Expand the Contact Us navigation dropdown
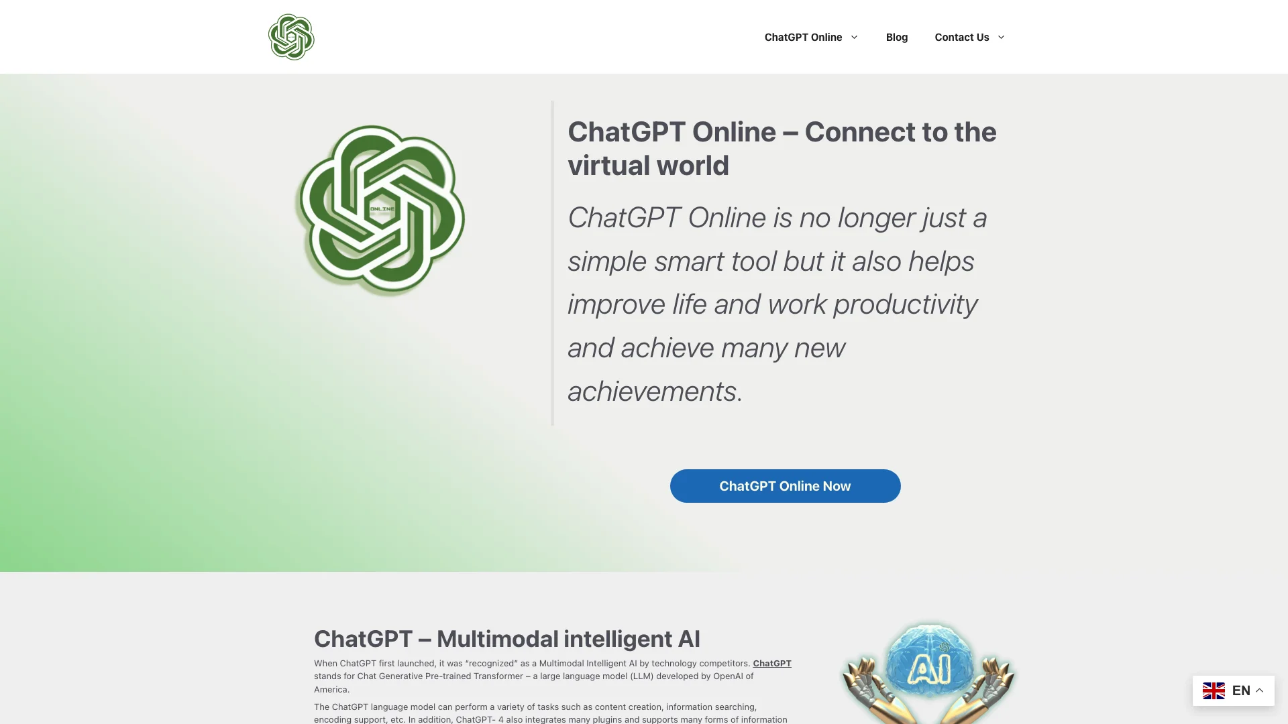 [x=1000, y=36]
